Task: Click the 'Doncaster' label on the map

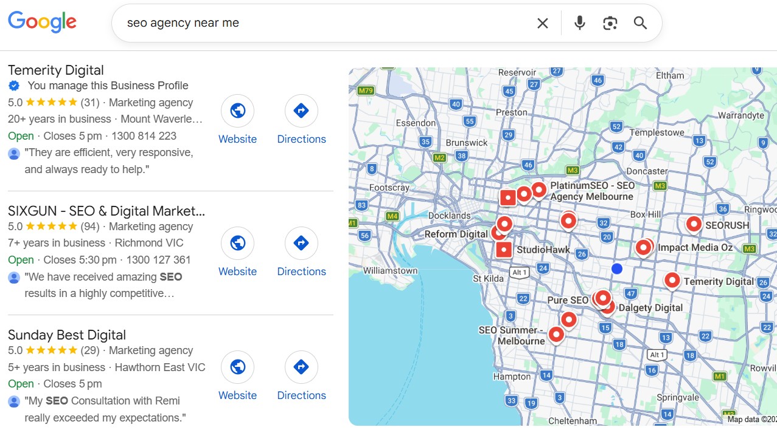Action: pos(647,171)
